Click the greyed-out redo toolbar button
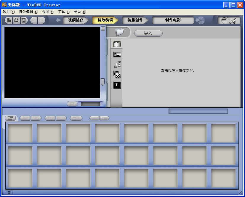Screen dimensions: 245x197 (41, 20)
